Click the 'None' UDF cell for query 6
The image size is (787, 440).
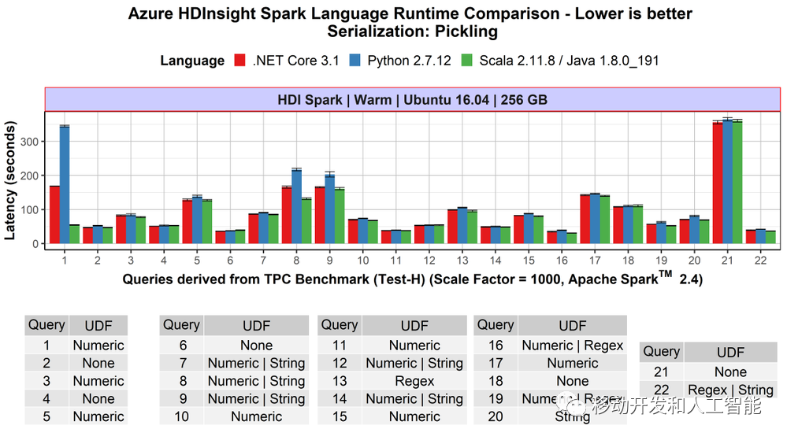point(257,346)
